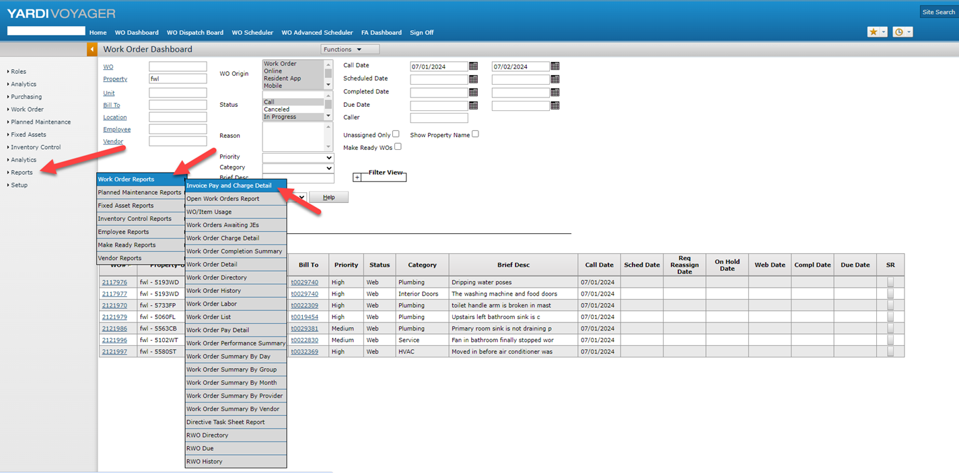Viewport: 959px width, 473px height.
Task: Open calendar for Due Date start field
Action: point(474,105)
